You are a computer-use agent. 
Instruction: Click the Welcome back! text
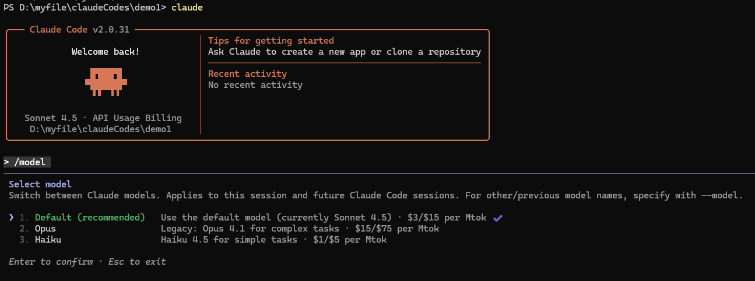click(x=106, y=52)
